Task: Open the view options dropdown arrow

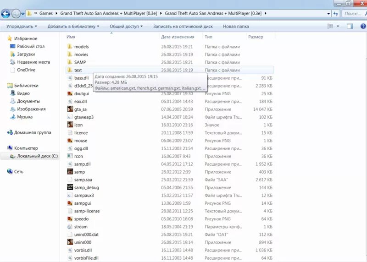Action: pyautogui.click(x=338, y=26)
